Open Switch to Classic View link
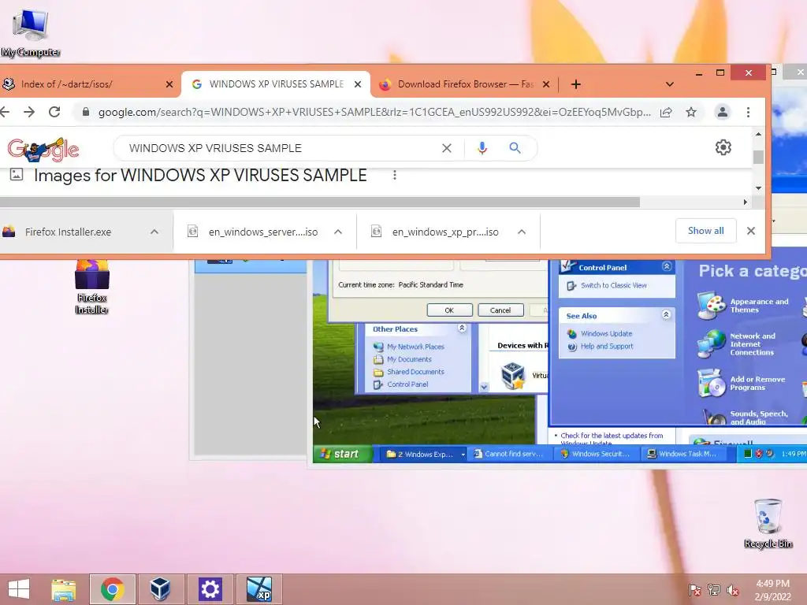 tap(613, 285)
